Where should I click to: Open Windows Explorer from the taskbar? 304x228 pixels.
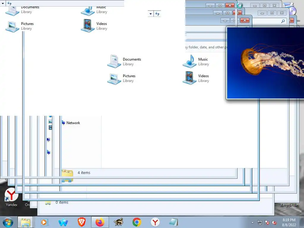point(26,222)
